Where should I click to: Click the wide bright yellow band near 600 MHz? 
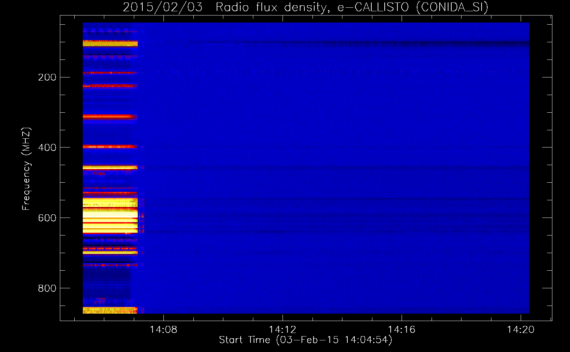point(110,216)
